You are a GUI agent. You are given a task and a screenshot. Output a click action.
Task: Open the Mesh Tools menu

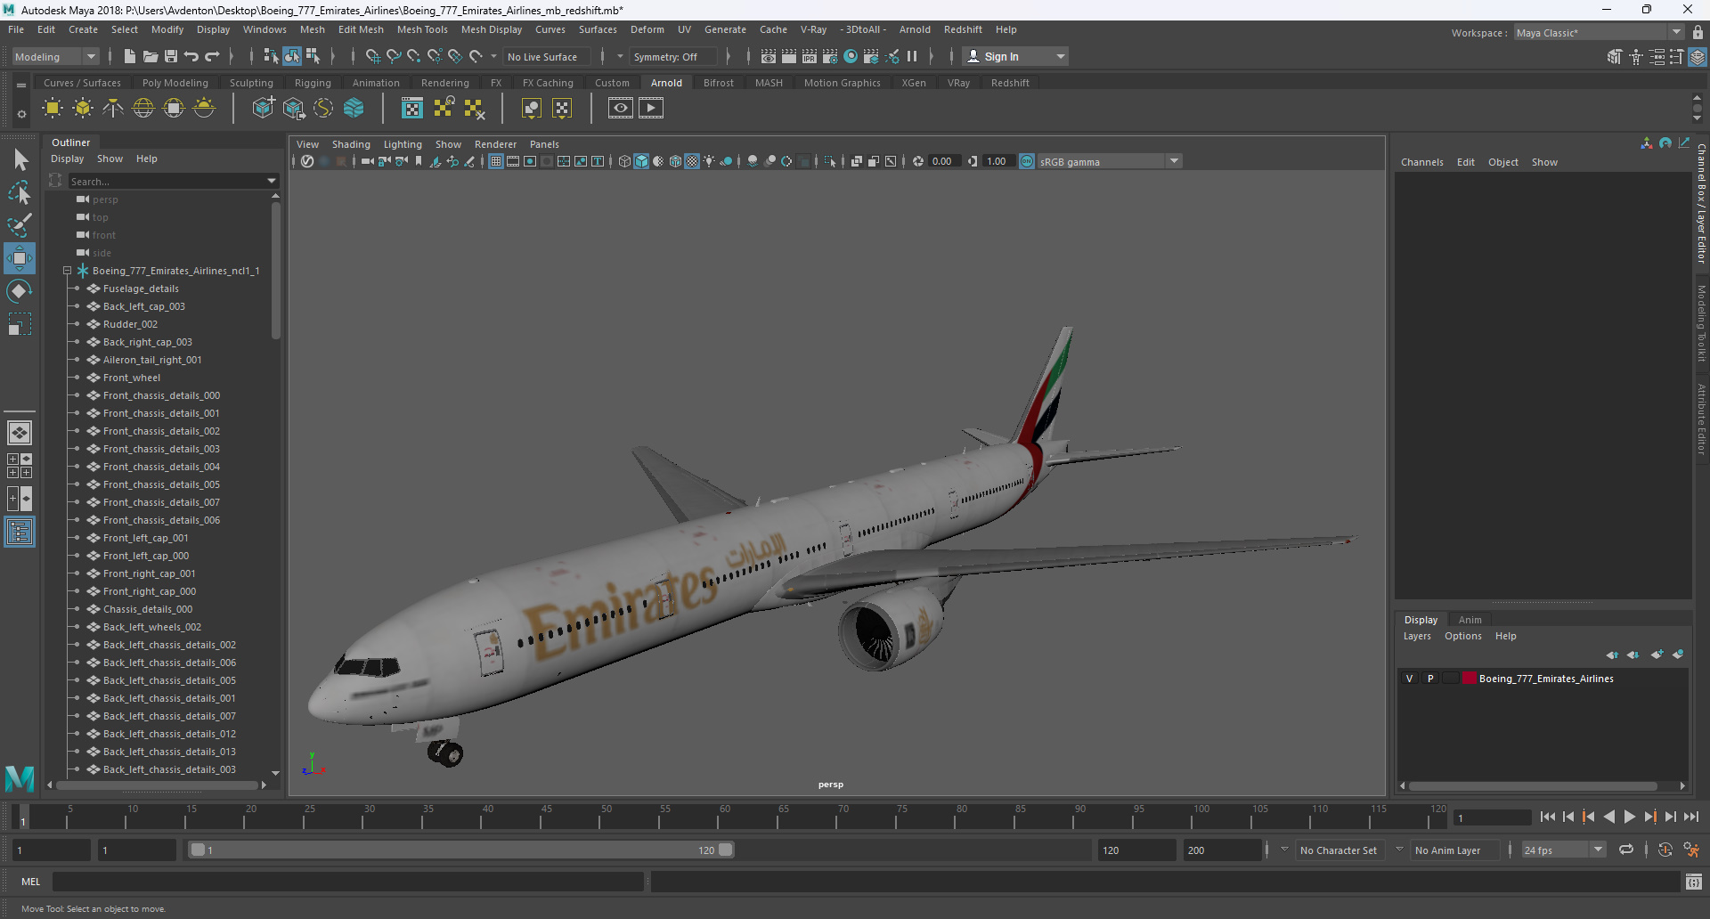click(x=422, y=29)
